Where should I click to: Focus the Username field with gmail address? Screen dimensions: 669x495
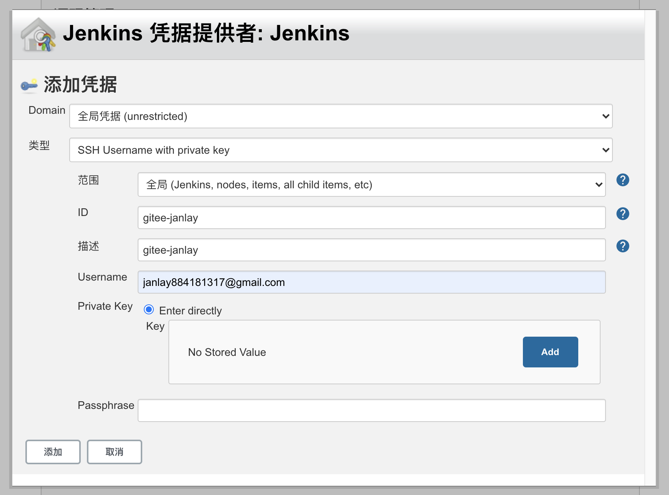point(371,282)
